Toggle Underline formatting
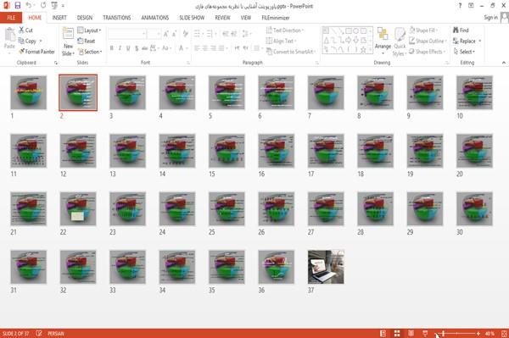509x338 pixels. click(128, 48)
